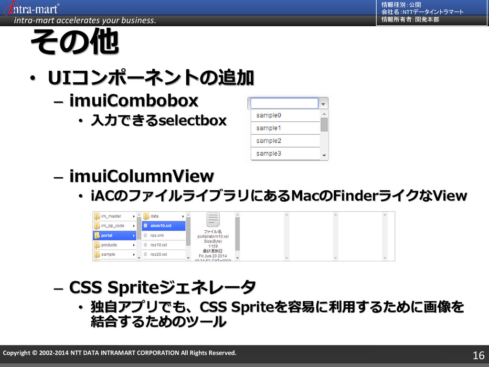The height and width of the screenshot is (367, 489).
Task: Click the large document preview icon
Action: (213, 220)
